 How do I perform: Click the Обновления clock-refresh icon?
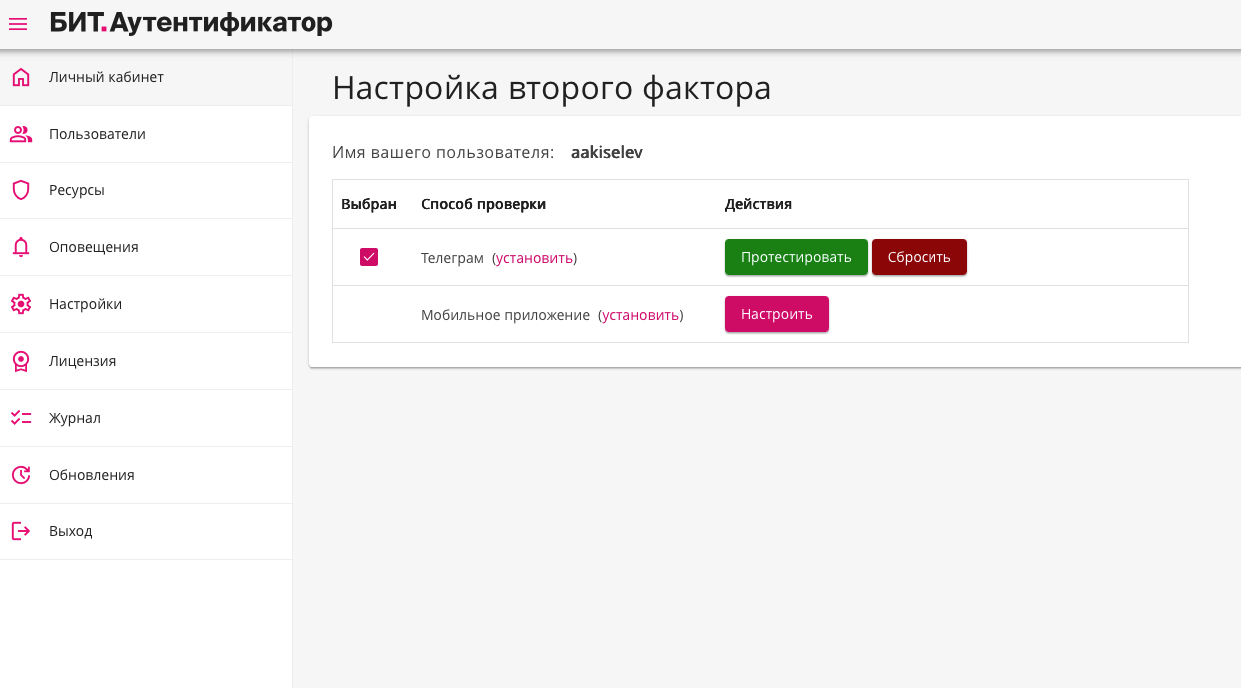[21, 475]
